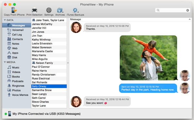Image resolution: width=194 pixels, height=120 pixels.
Task: Clear the search field with the X button
Action: point(188,10)
